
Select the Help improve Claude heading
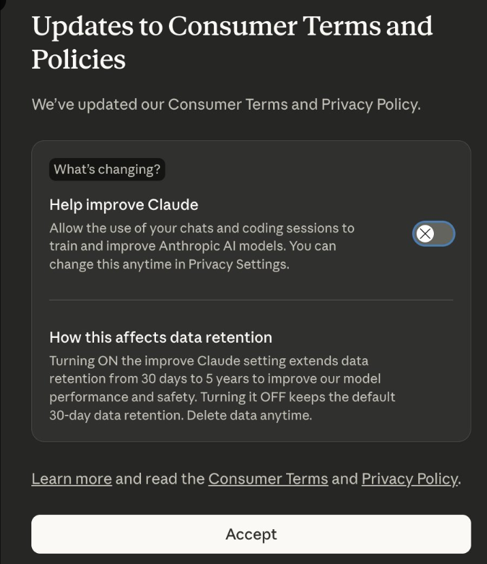(123, 204)
